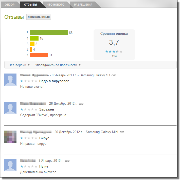
Task: Click permalink icon of 9 Январь 2013 review
Action: tap(67, 161)
